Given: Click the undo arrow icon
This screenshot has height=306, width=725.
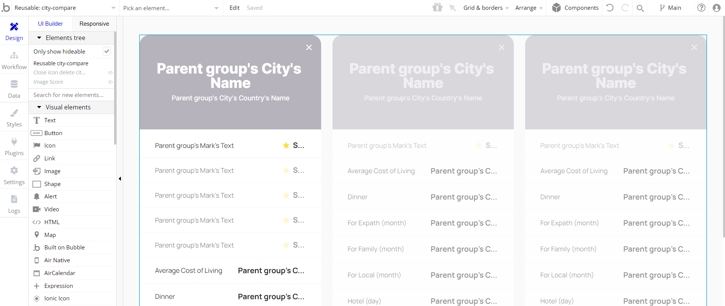Looking at the screenshot, I should pos(610,8).
